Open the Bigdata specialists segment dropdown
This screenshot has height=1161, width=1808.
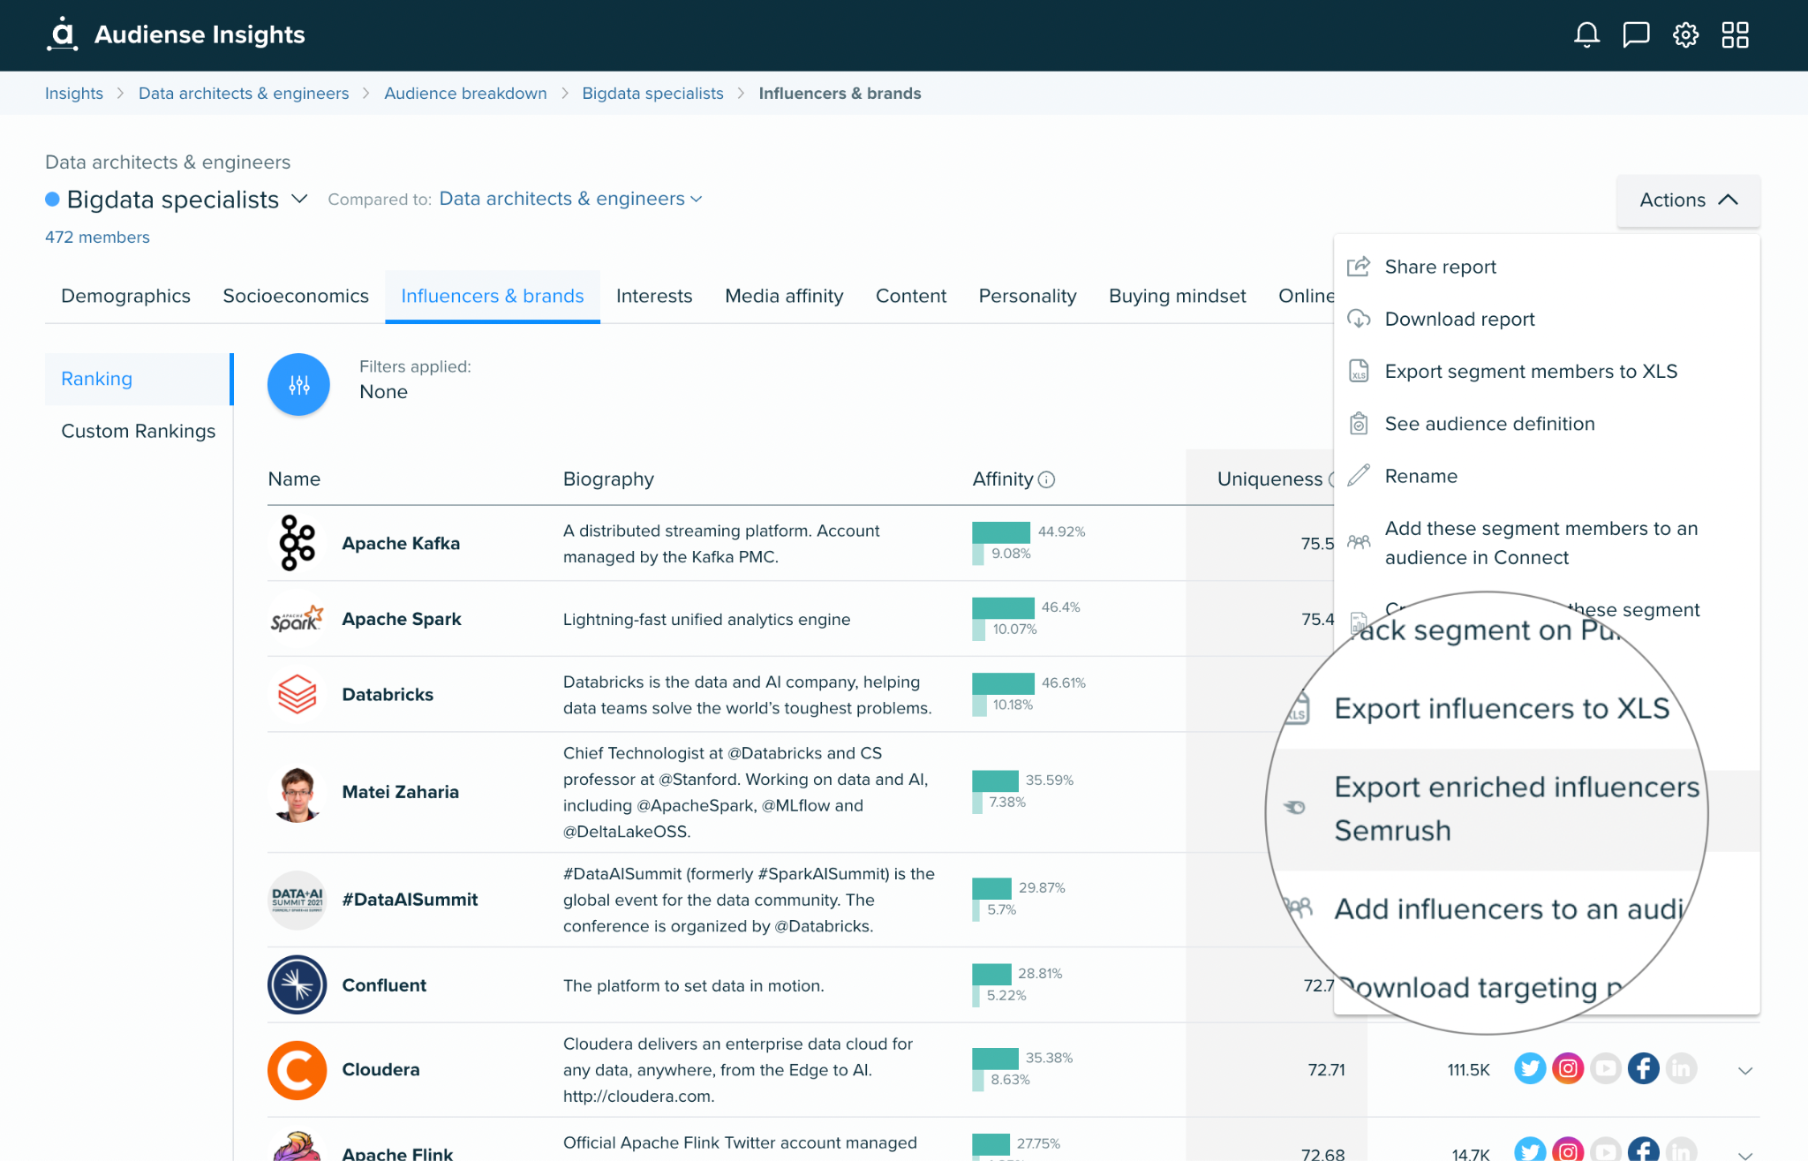tap(299, 200)
